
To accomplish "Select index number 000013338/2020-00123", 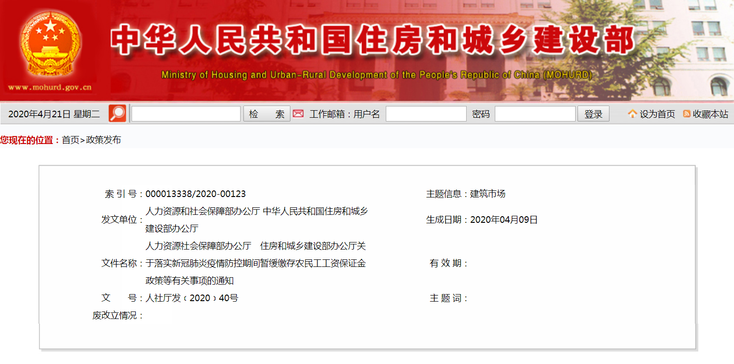I will tap(195, 194).
